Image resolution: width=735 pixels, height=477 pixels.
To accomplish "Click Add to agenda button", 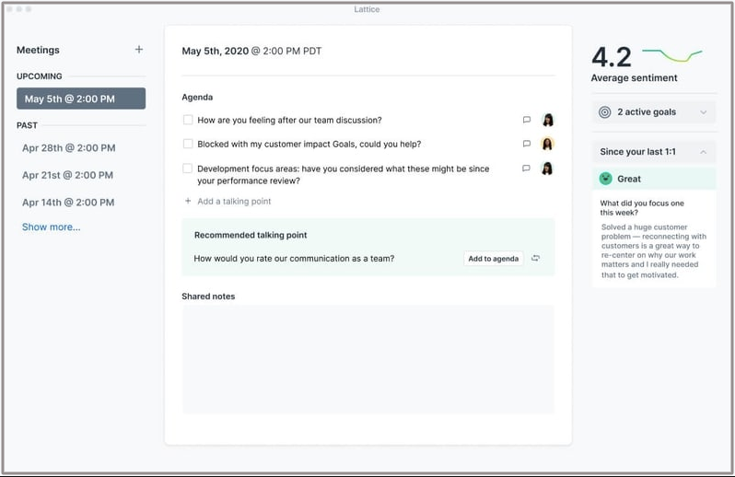I will point(494,259).
